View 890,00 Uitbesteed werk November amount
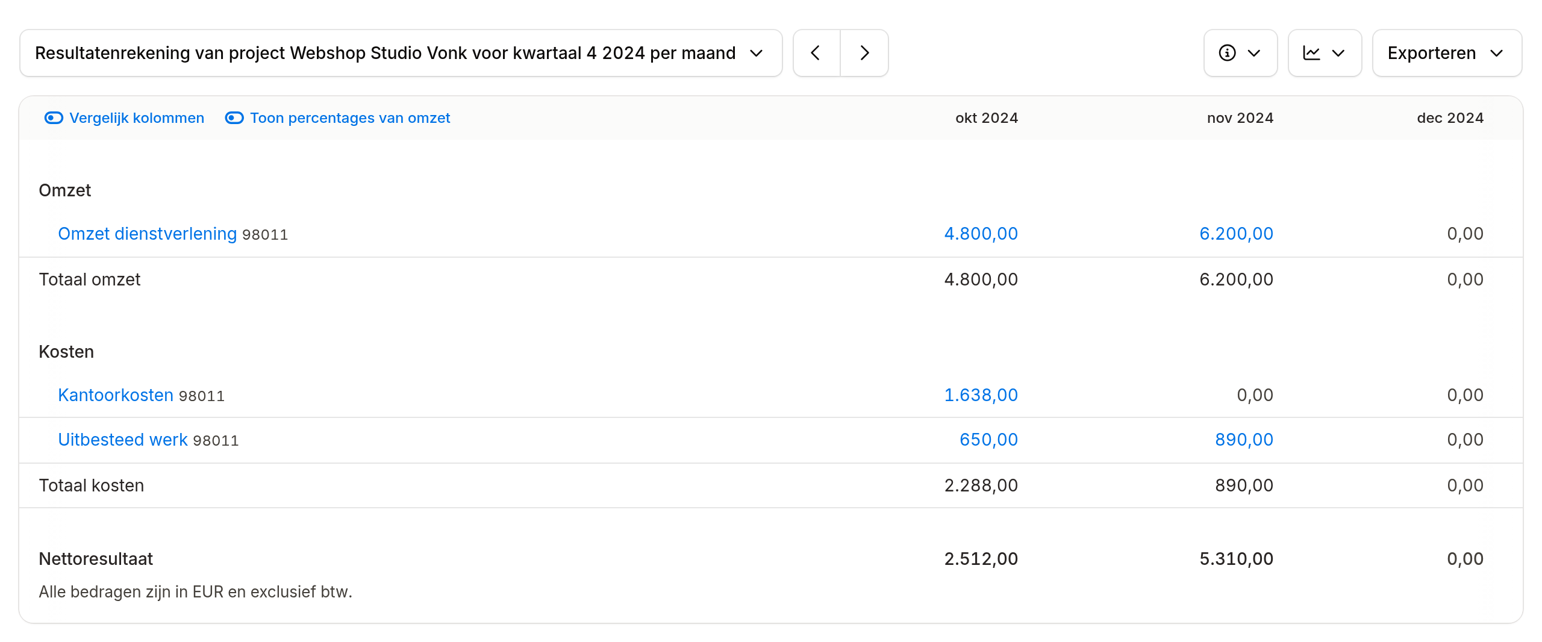This screenshot has height=642, width=1542. (x=1244, y=440)
